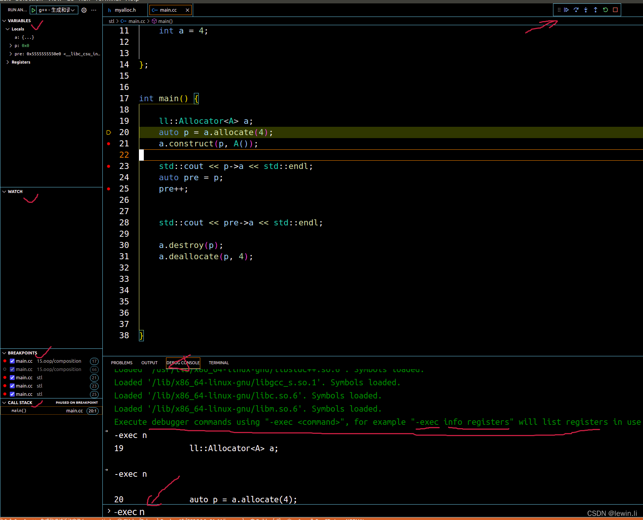Click on 'a.construct(p, A());' code line
Screen dimensions: 643x520
tap(209, 144)
